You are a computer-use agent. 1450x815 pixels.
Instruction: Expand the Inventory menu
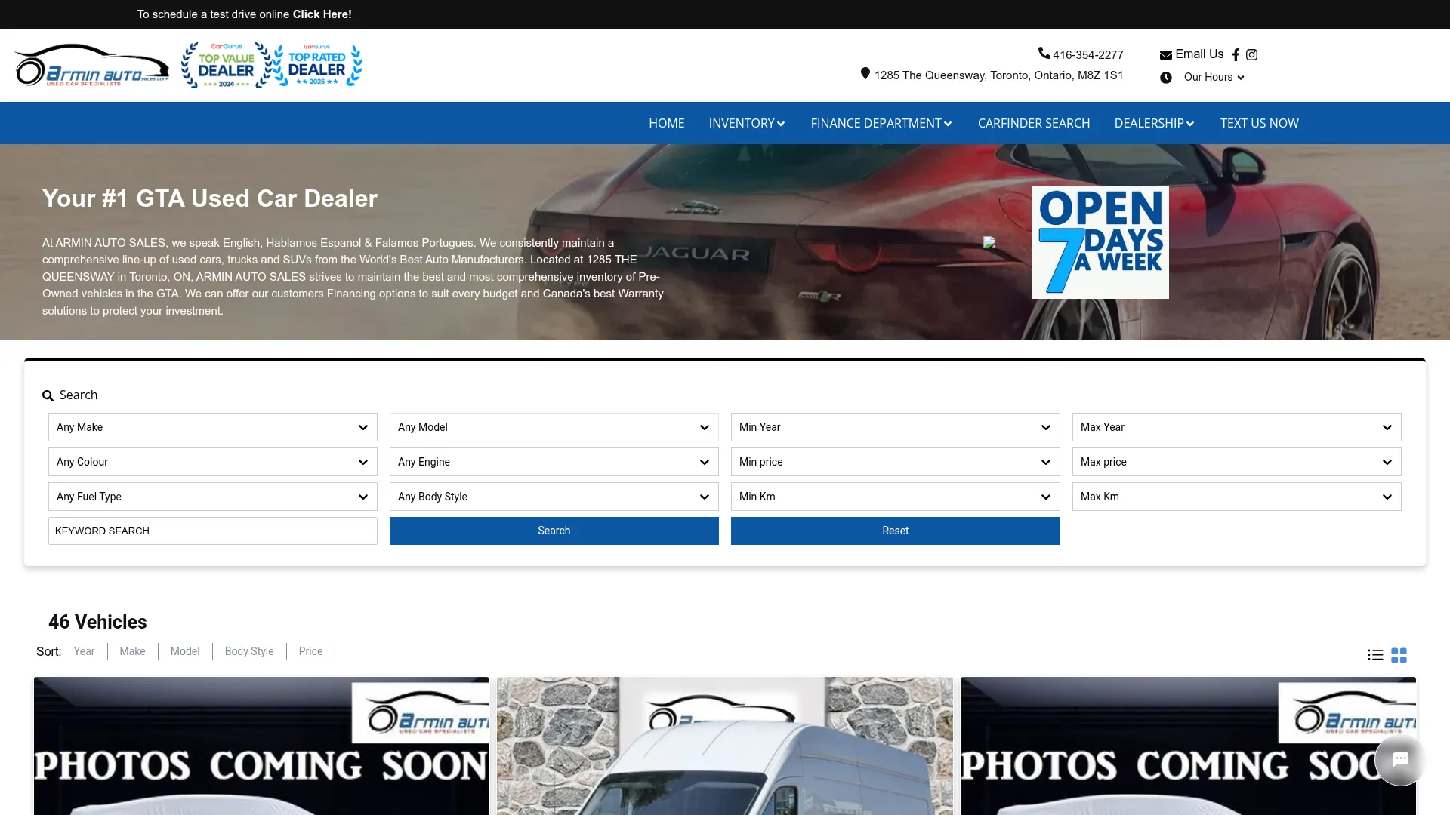(747, 123)
